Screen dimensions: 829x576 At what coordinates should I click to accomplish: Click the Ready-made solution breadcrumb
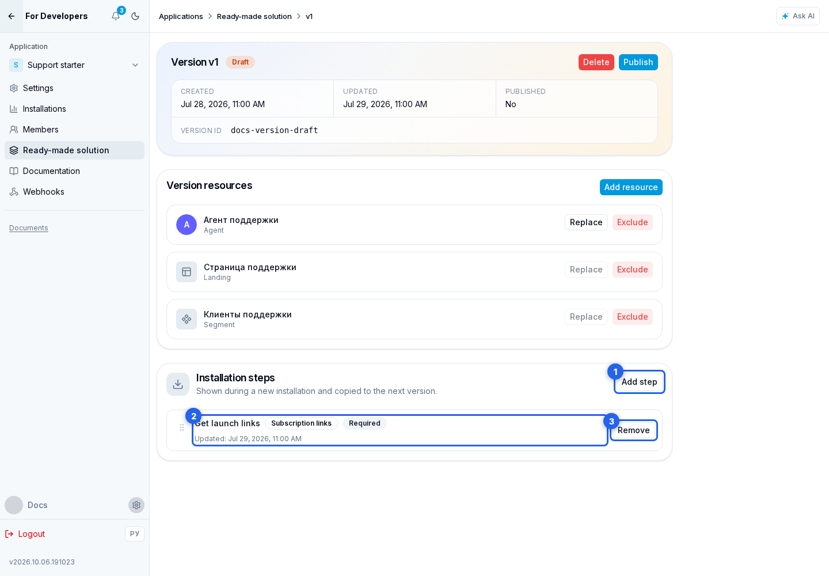coord(254,16)
